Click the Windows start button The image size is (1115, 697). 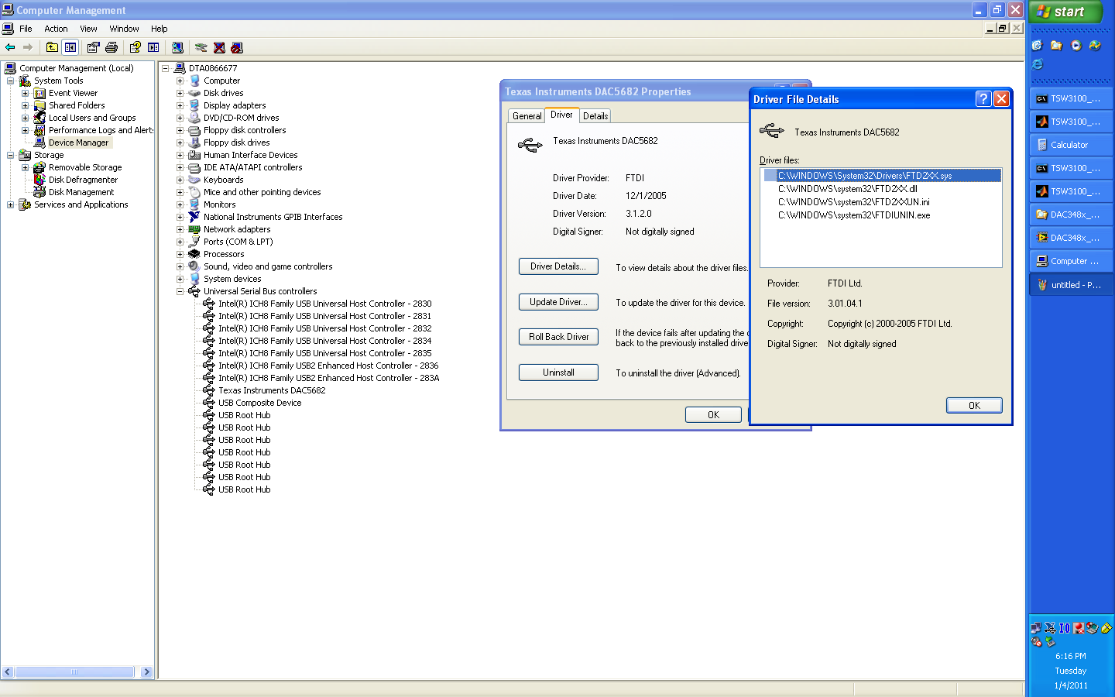[x=1066, y=12]
